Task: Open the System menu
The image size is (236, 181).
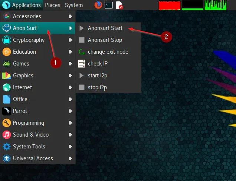Action: [x=74, y=5]
